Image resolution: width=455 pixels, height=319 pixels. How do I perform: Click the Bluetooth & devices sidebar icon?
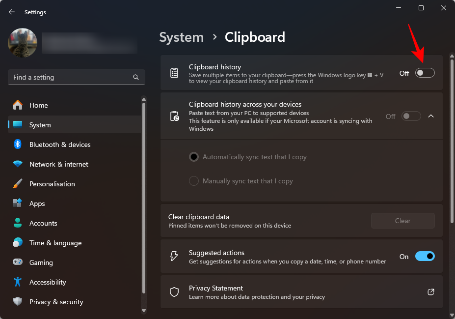[x=18, y=145]
